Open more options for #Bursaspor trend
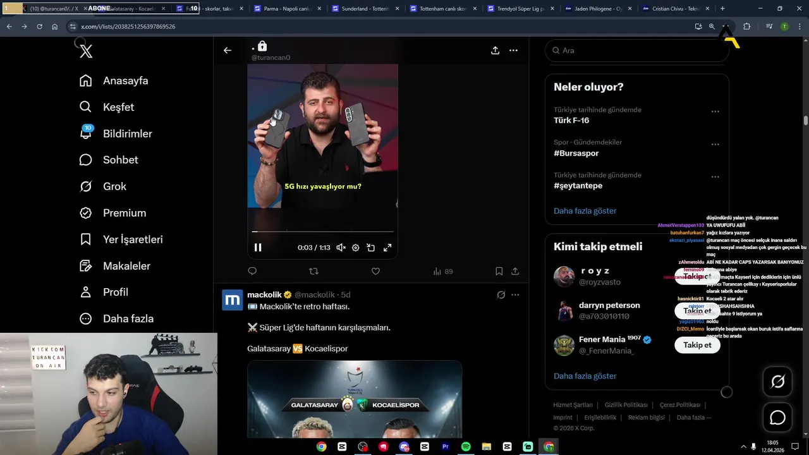The width and height of the screenshot is (809, 455). [715, 144]
